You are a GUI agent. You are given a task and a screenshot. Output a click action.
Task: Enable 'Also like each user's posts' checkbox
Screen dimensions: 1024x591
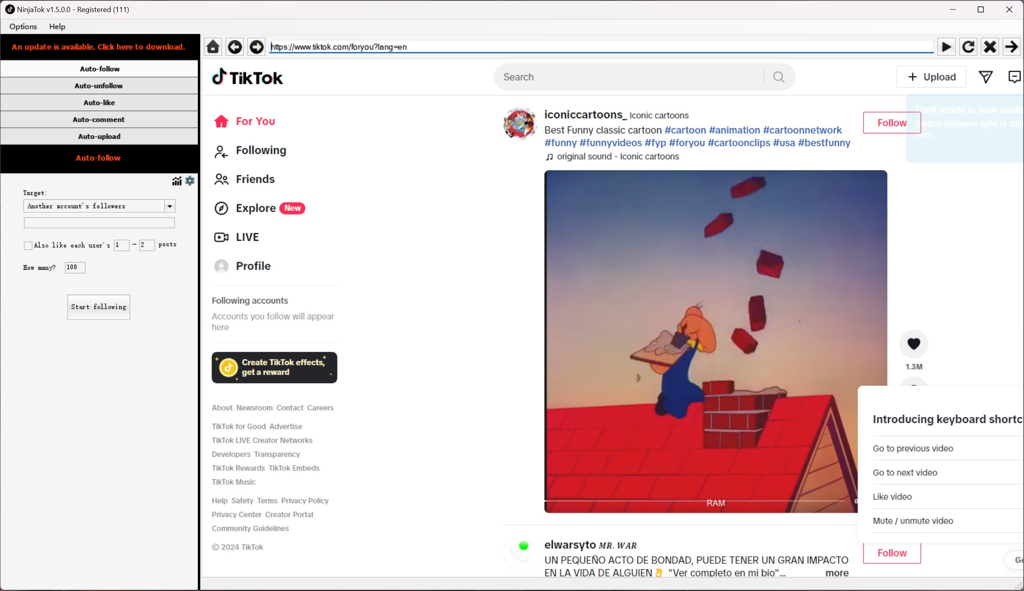[x=28, y=246]
